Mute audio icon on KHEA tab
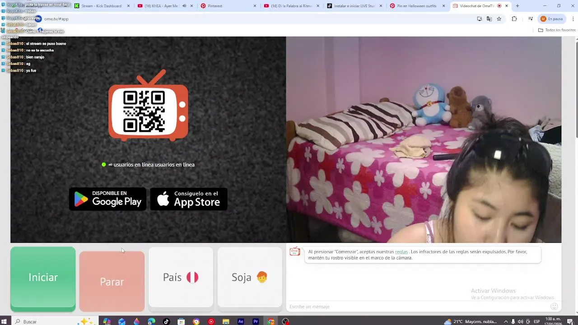 [x=184, y=6]
